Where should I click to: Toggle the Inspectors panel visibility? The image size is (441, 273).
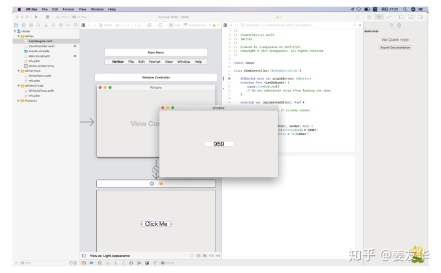coord(420,17)
